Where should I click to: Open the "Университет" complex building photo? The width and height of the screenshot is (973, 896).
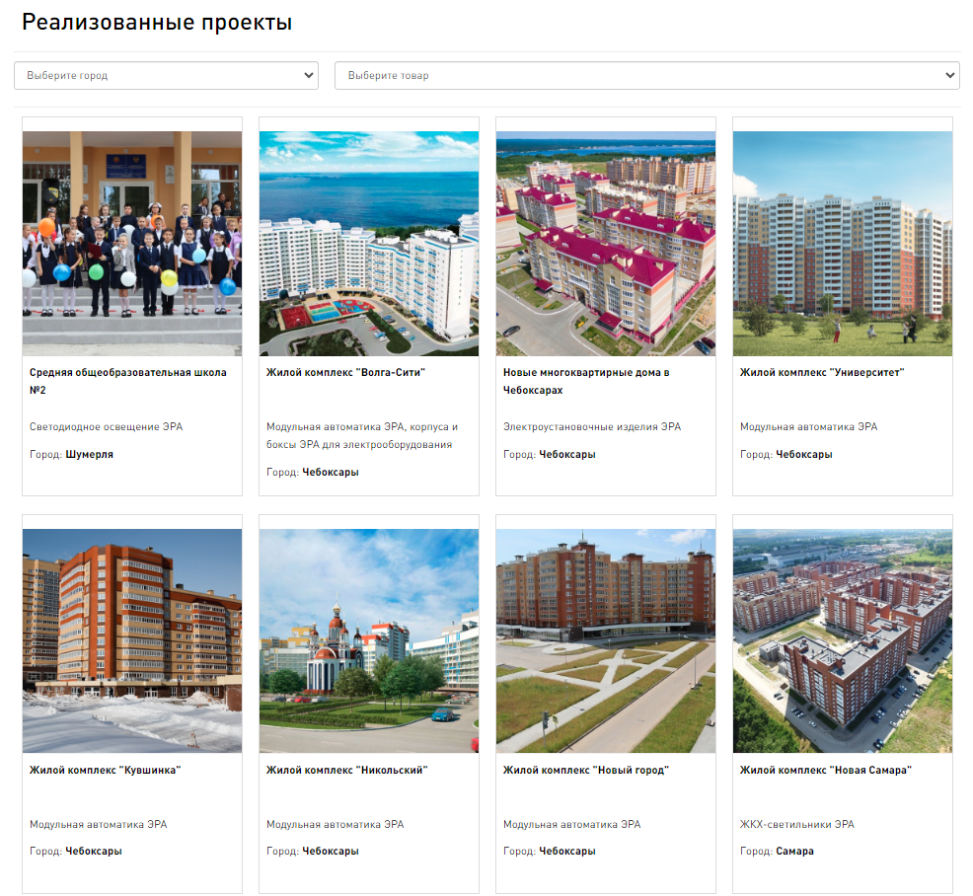843,243
